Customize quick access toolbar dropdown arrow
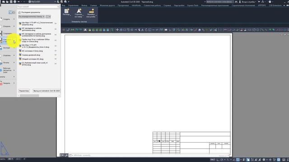This screenshot has width=289, height=162. point(69,2)
